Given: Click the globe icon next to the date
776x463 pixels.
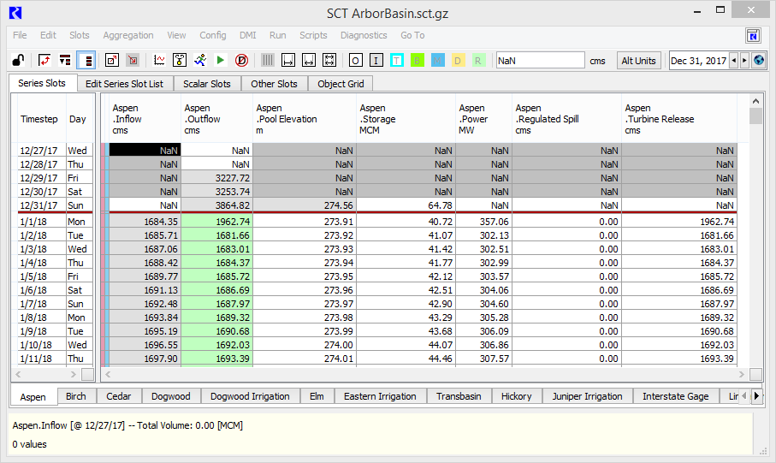Looking at the screenshot, I should point(758,61).
